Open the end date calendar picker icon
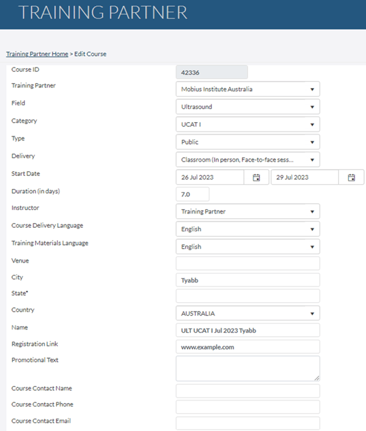Viewport: 366px width, 431px height. pos(351,177)
